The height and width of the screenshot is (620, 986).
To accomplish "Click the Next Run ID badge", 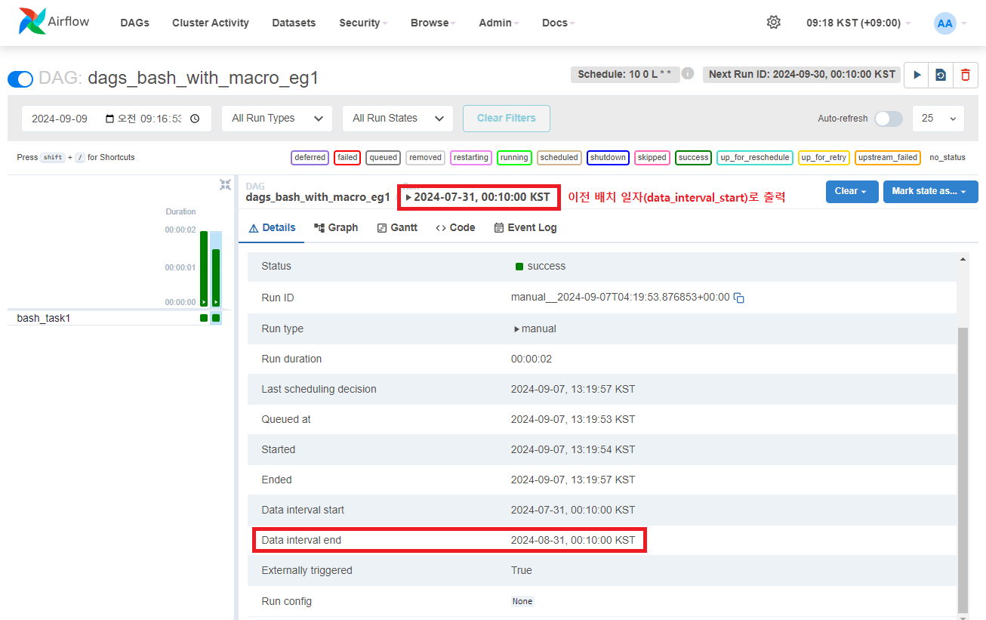I will (802, 74).
